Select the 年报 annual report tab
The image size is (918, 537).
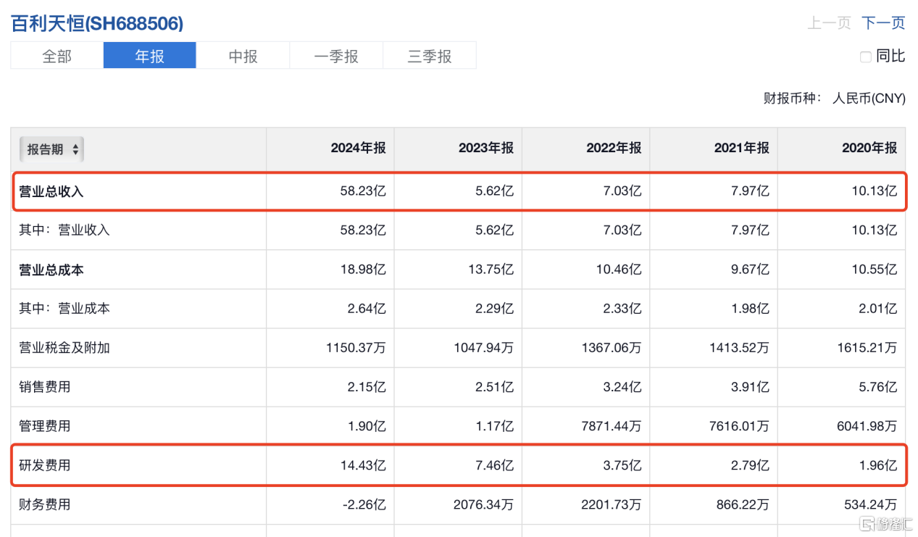[x=149, y=56]
